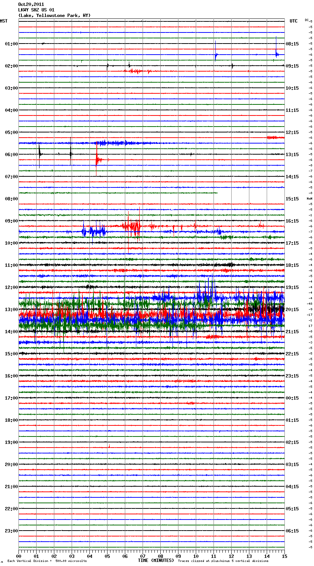Click the UTC column header
This screenshot has height=566, width=314.
tap(293, 21)
